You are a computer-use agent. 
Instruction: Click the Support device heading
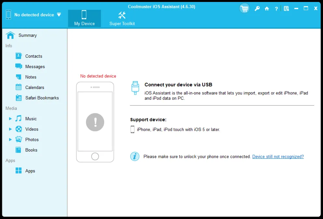click(148, 120)
